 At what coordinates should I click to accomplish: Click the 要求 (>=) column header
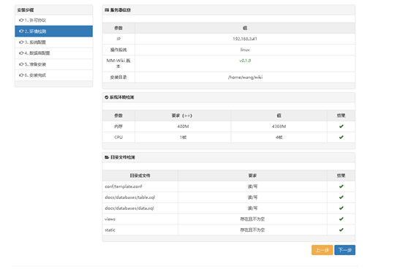[182, 115]
